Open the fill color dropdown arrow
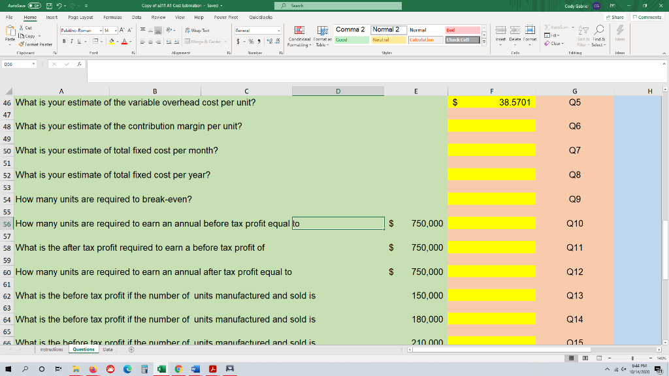This screenshot has height=376, width=669. pos(118,42)
